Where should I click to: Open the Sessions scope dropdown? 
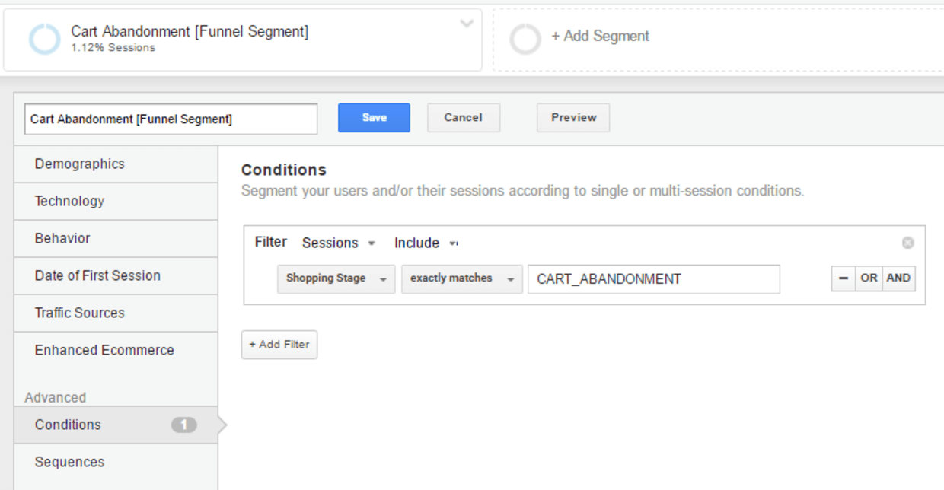click(x=339, y=243)
